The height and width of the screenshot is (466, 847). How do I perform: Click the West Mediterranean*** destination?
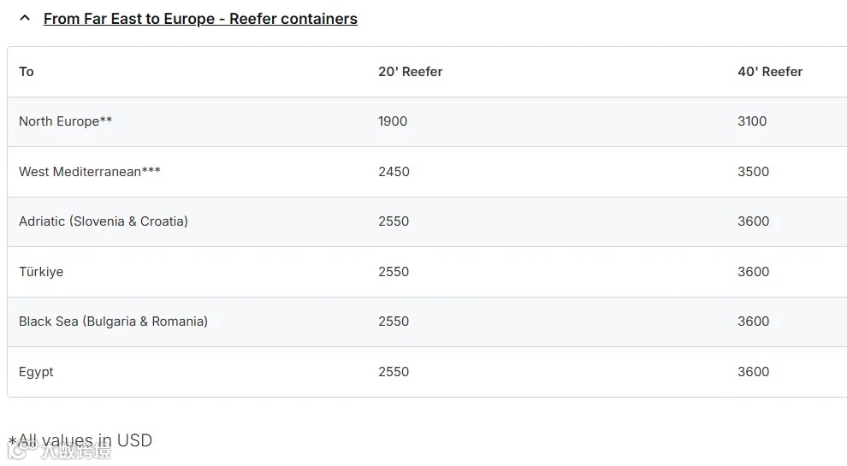(x=90, y=172)
